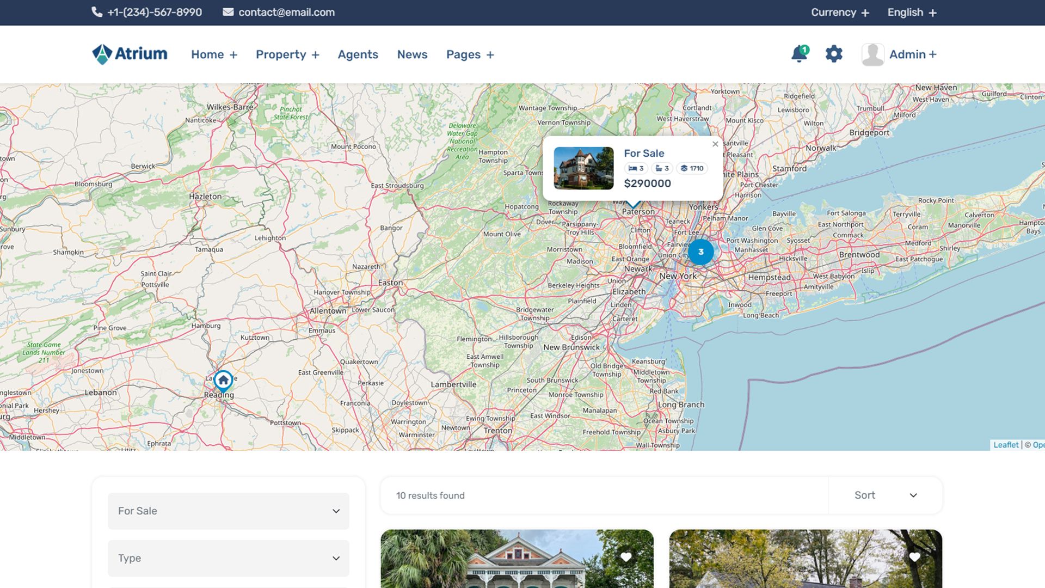
Task: Click the notification bell icon
Action: [799, 54]
